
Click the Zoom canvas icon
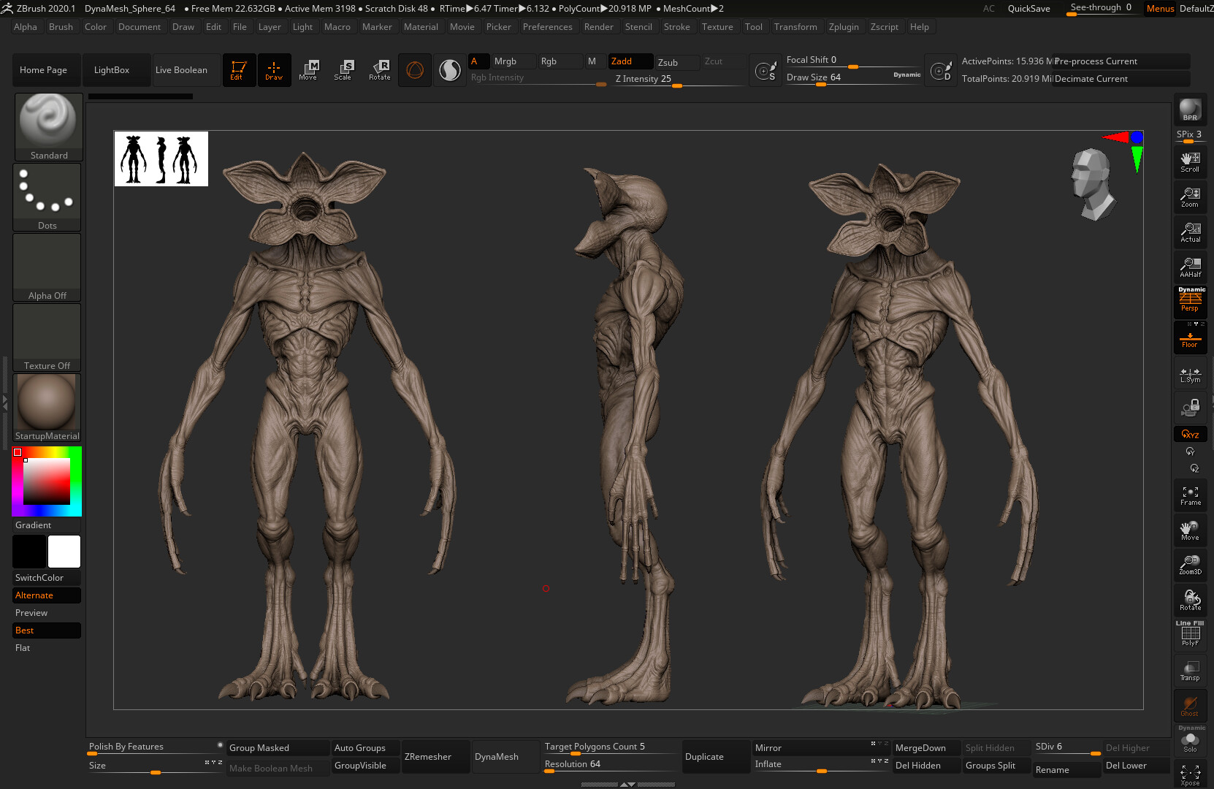click(1190, 197)
